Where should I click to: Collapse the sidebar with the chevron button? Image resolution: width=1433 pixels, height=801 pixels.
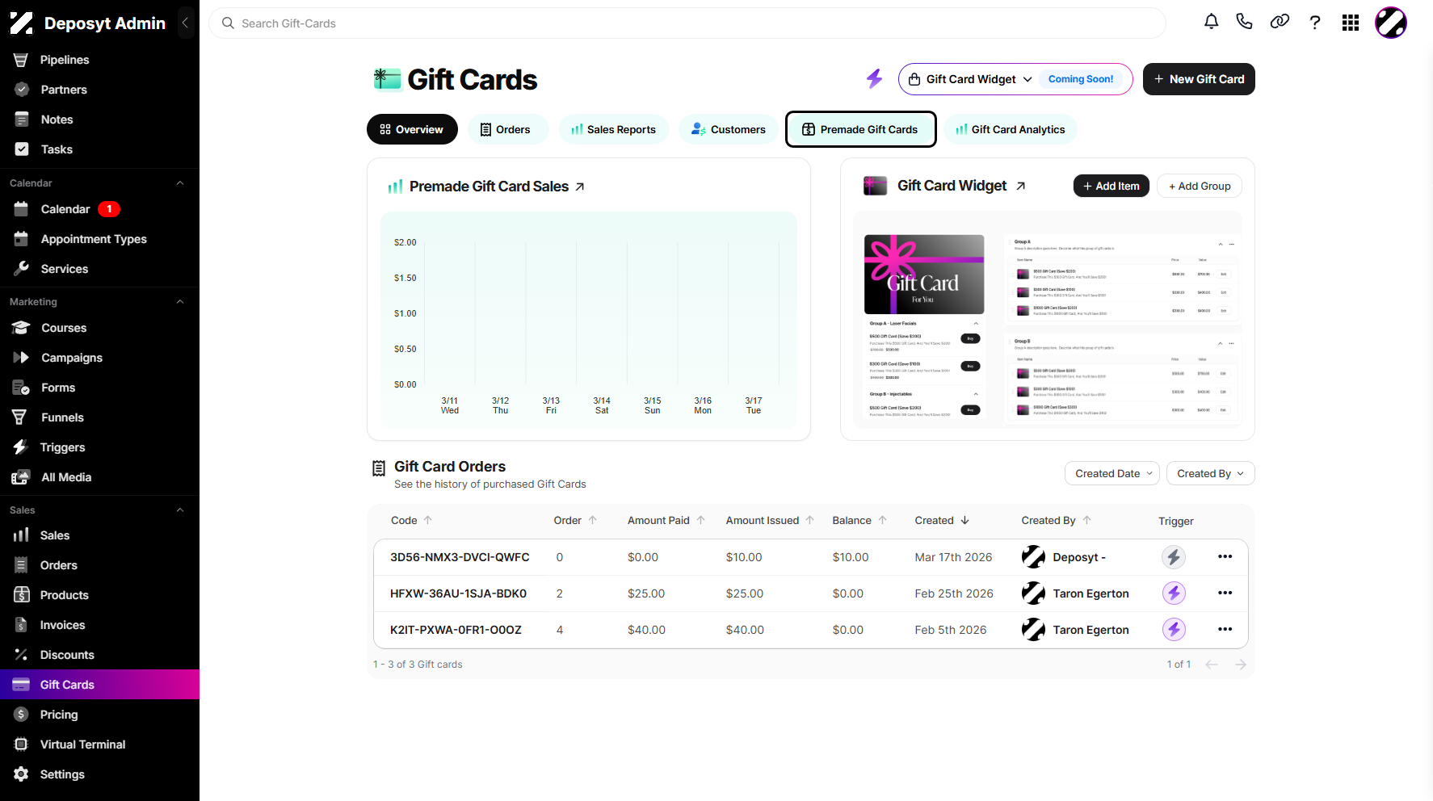[185, 23]
